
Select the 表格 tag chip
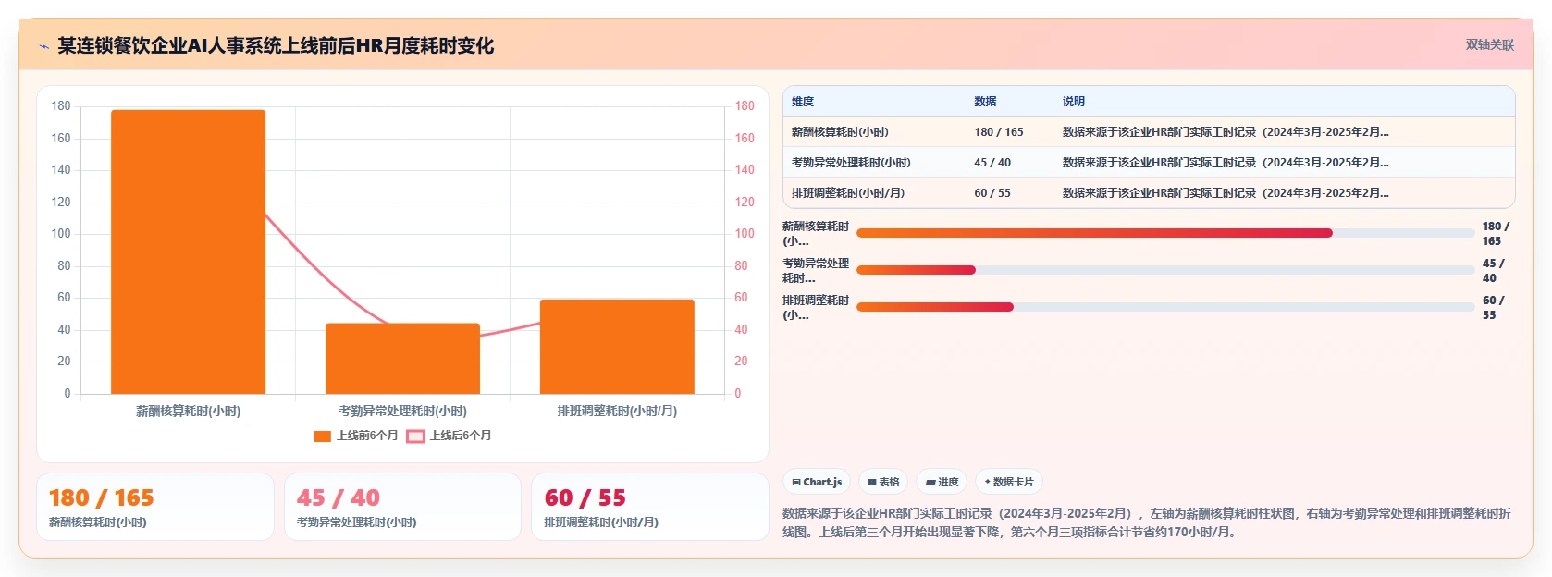(884, 482)
